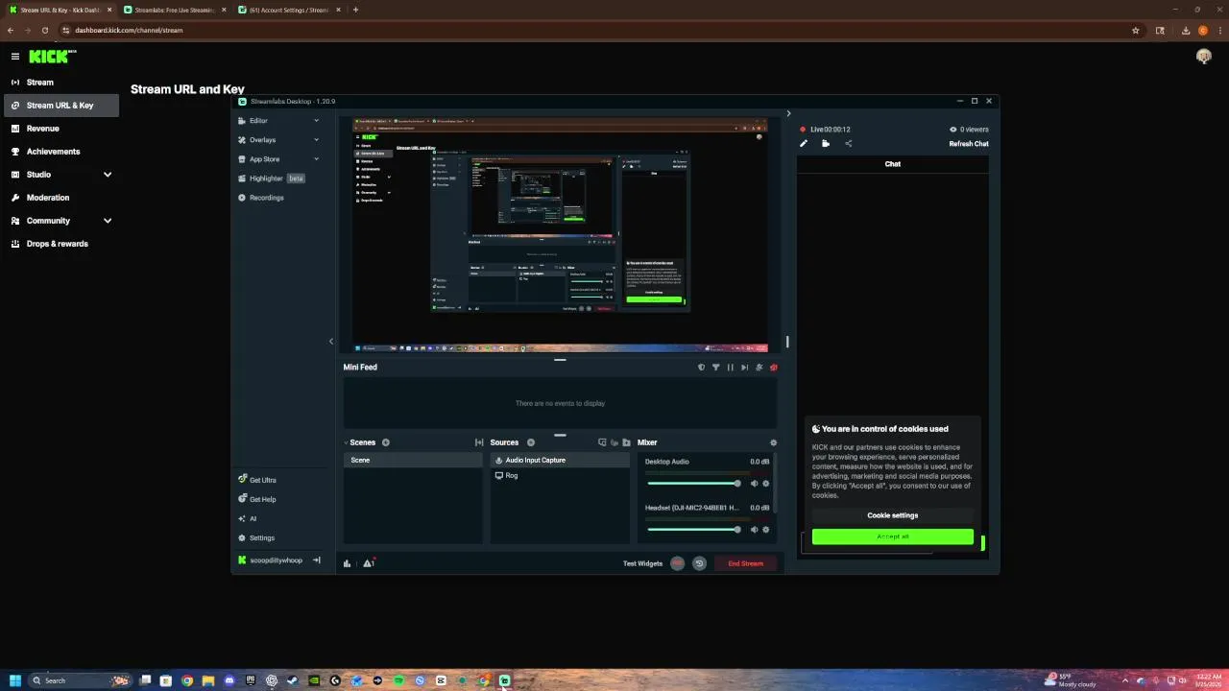
Task: Open the notifications warning icon
Action: [368, 563]
